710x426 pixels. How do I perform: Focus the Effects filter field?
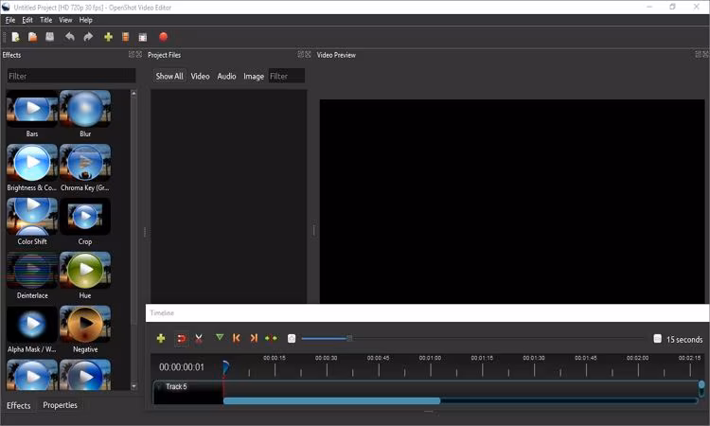tap(71, 76)
